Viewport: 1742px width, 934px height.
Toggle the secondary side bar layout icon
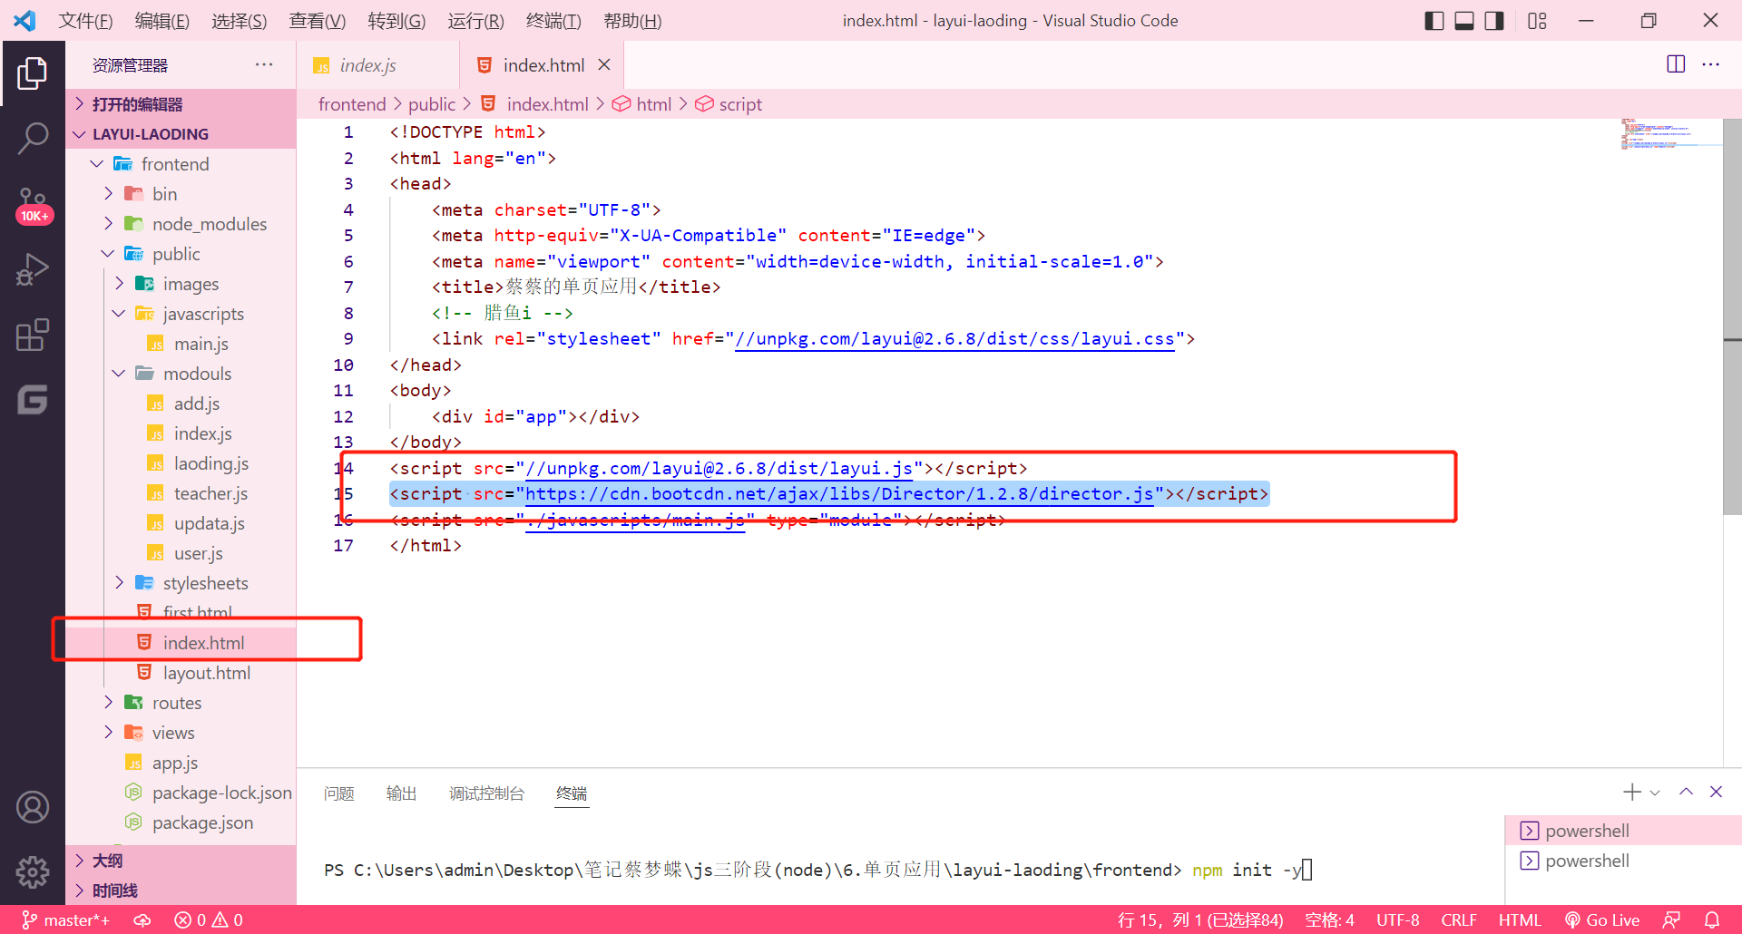click(1494, 20)
